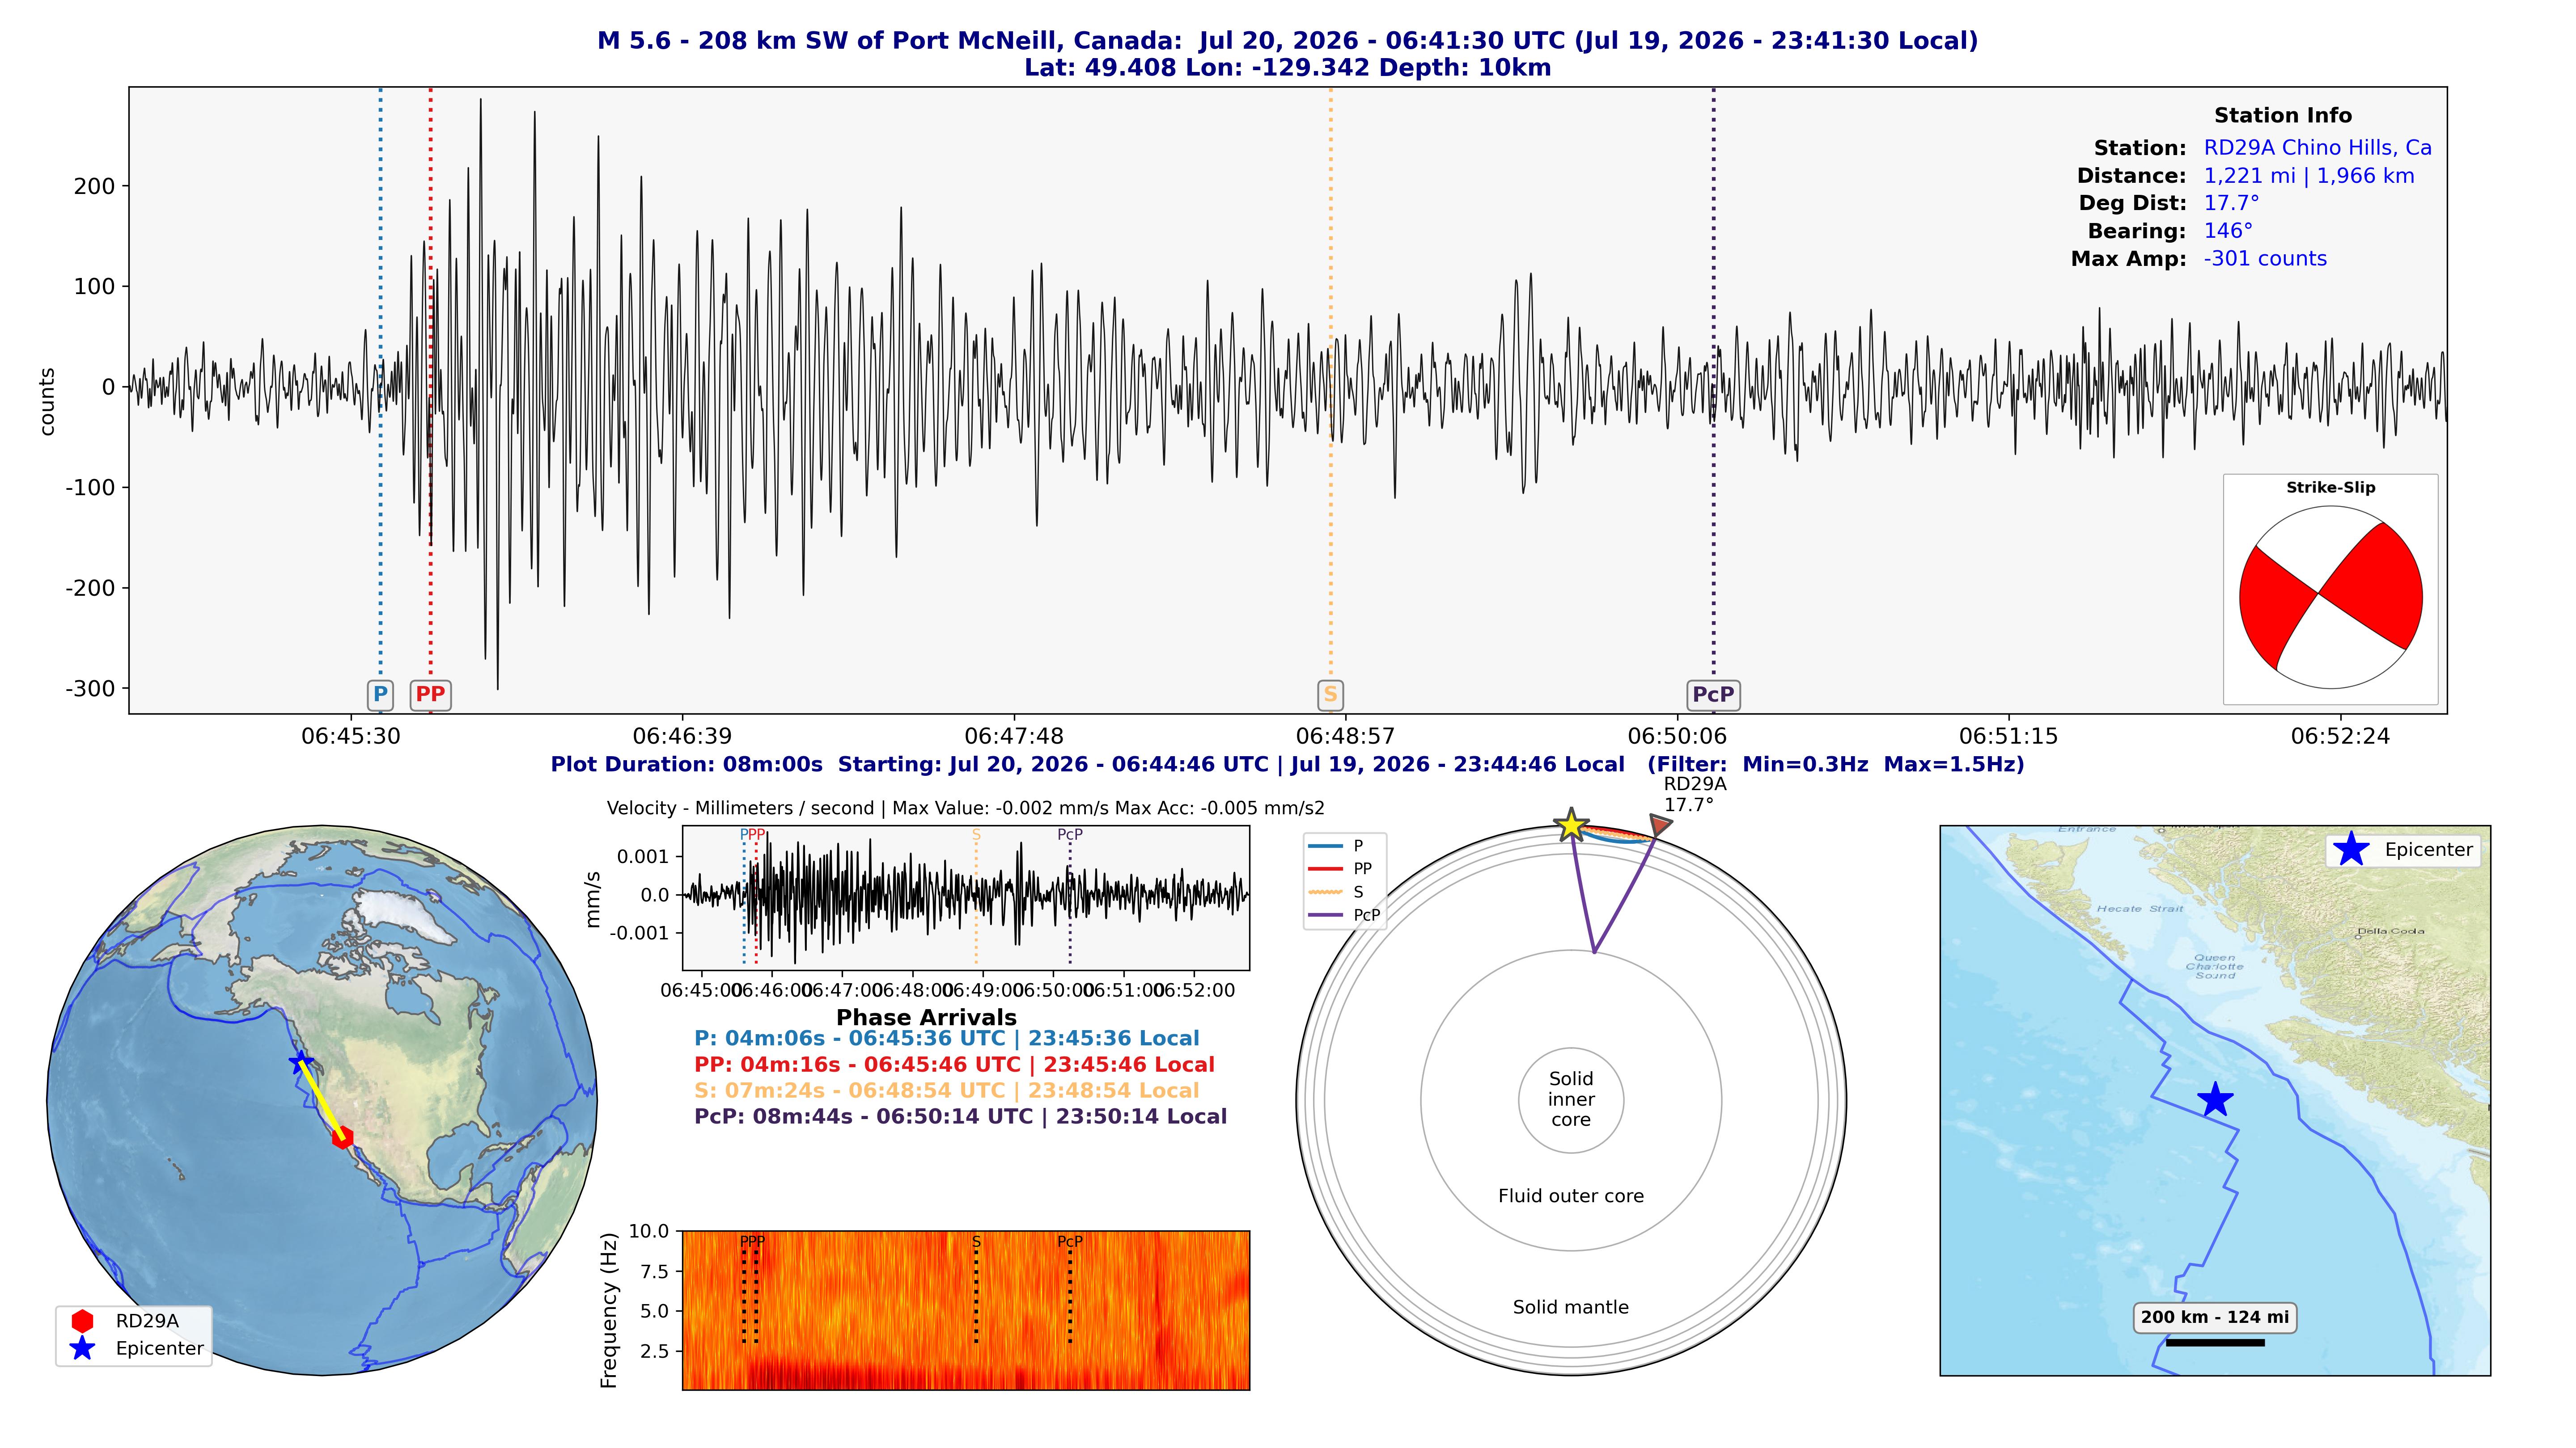The image size is (2576, 1448).
Task: Click the "Queen Charlotte Sound" map label
Action: pyautogui.click(x=2215, y=965)
